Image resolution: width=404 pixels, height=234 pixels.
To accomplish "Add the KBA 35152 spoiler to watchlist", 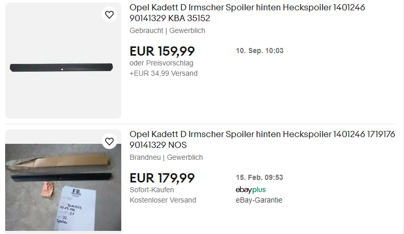I will tap(109, 15).
